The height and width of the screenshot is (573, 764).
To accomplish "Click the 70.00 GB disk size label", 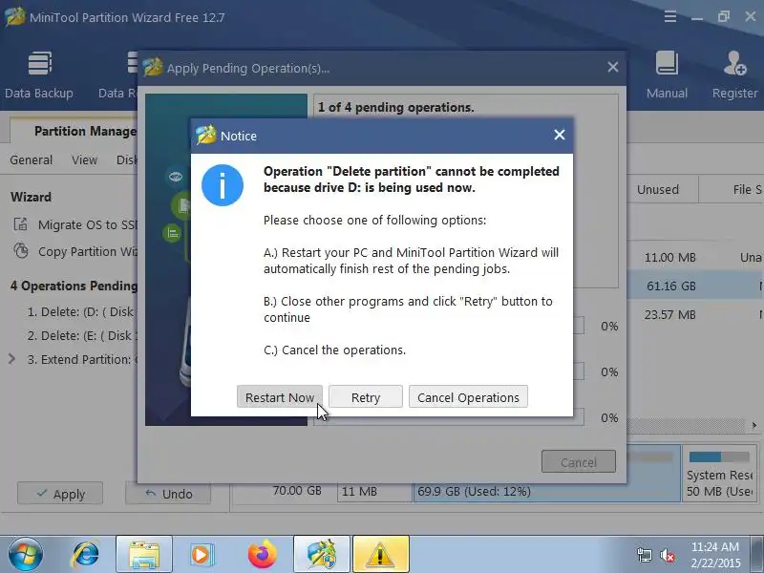I will point(297,490).
